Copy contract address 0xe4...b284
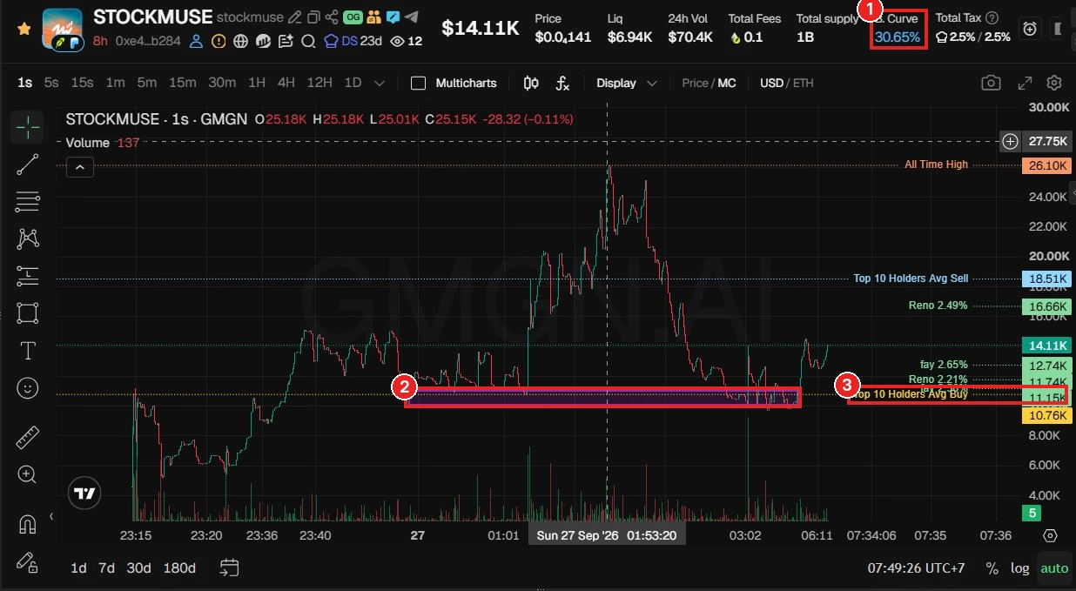 tap(148, 41)
